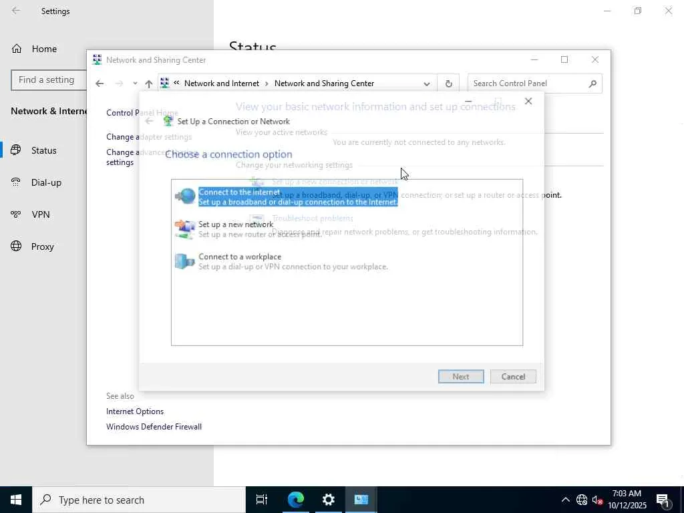Viewport: 684px width, 513px height.
Task: Click the network status tray icon
Action: point(582,500)
